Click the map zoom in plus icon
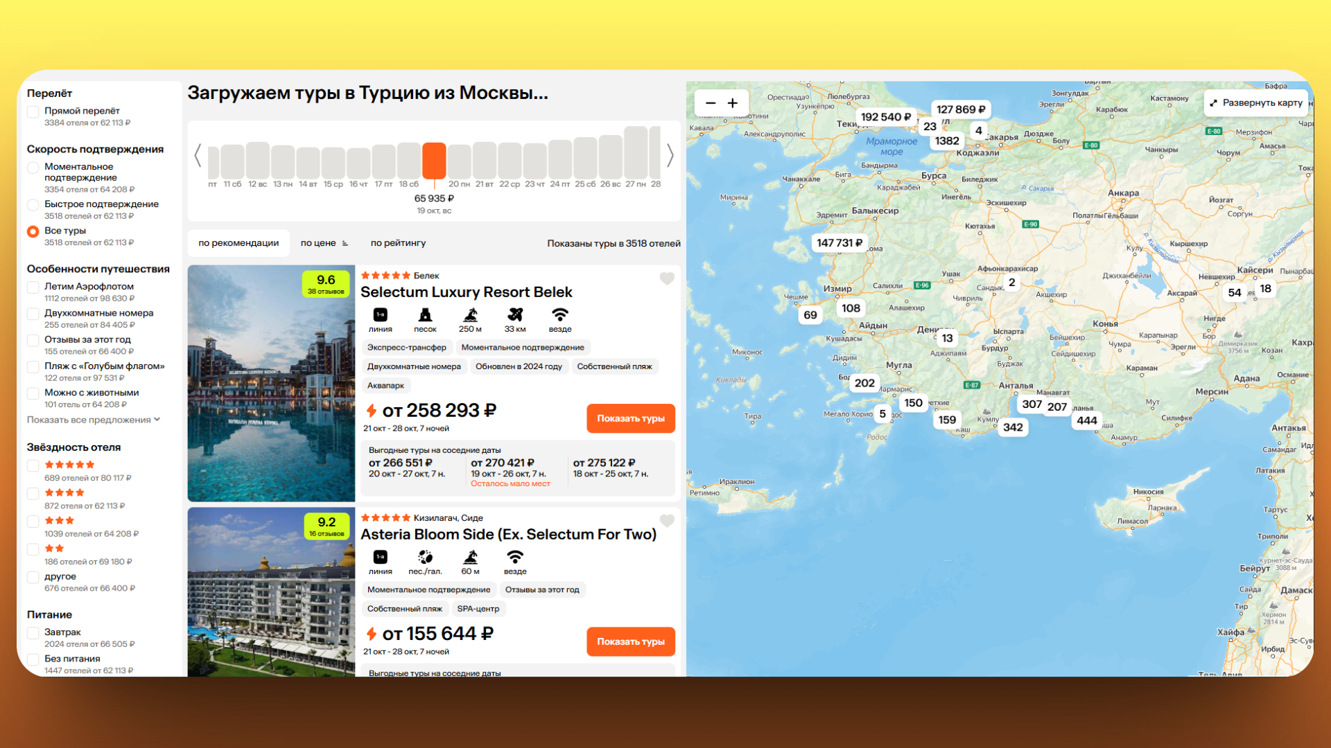Image resolution: width=1331 pixels, height=748 pixels. (733, 103)
